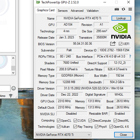Click the Memory Size value 12288 MB
The height and width of the screenshot is (140, 140).
click(69, 82)
